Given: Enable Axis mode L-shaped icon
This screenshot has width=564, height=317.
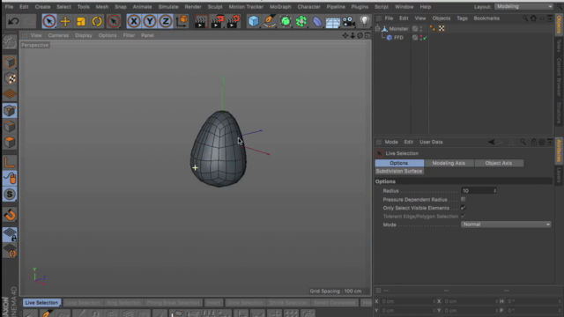Looking at the screenshot, I should pos(10,162).
